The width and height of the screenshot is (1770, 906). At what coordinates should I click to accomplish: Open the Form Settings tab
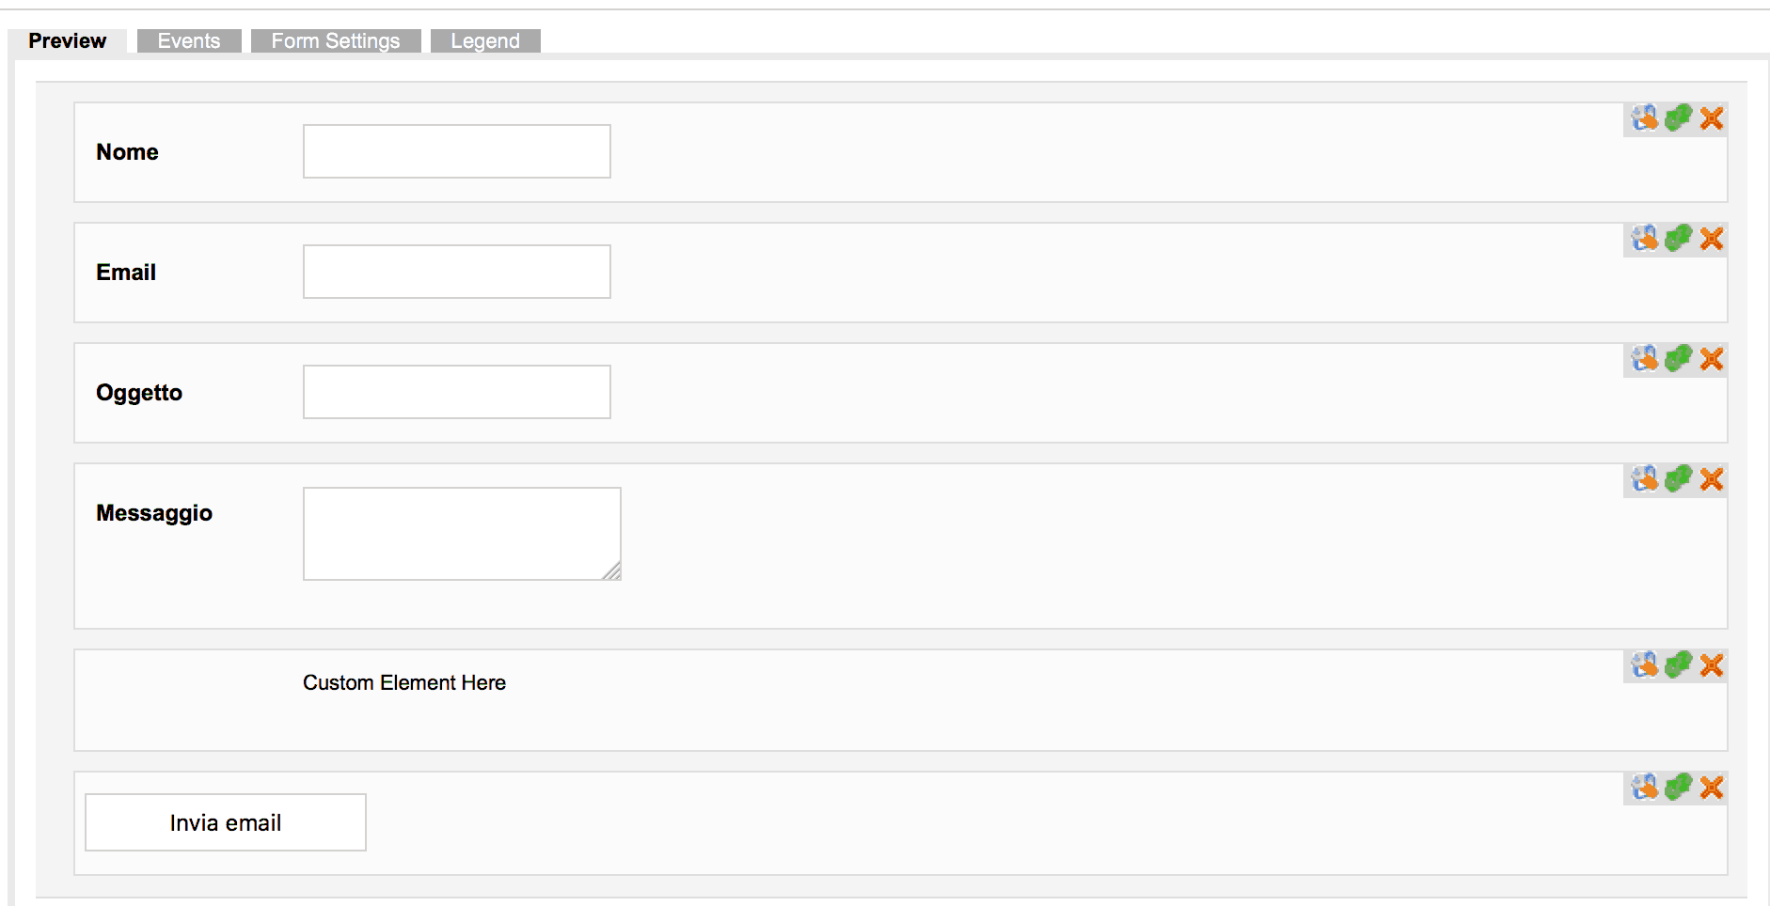click(336, 40)
